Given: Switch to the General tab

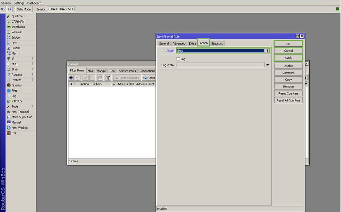Looking at the screenshot, I should (164, 43).
